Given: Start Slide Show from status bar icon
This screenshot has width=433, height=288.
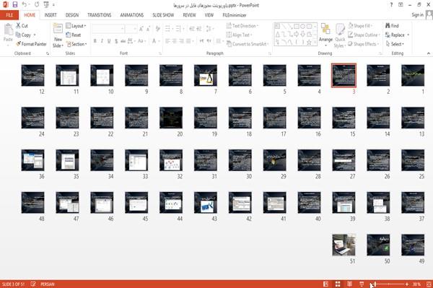Looking at the screenshot, I should pos(362,284).
